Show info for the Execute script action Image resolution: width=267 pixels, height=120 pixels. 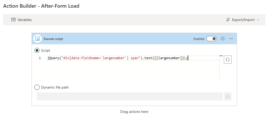point(223,39)
